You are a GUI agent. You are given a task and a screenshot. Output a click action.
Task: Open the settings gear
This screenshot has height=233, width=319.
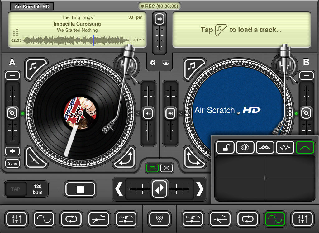(153, 63)
